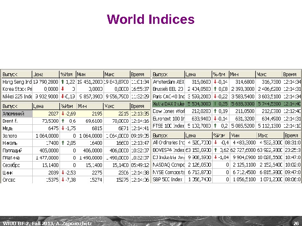
Task: Select the Brussels BEL 20 row name
Action: tap(168, 89)
